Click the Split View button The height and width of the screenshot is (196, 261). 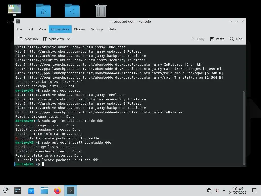(x=54, y=39)
